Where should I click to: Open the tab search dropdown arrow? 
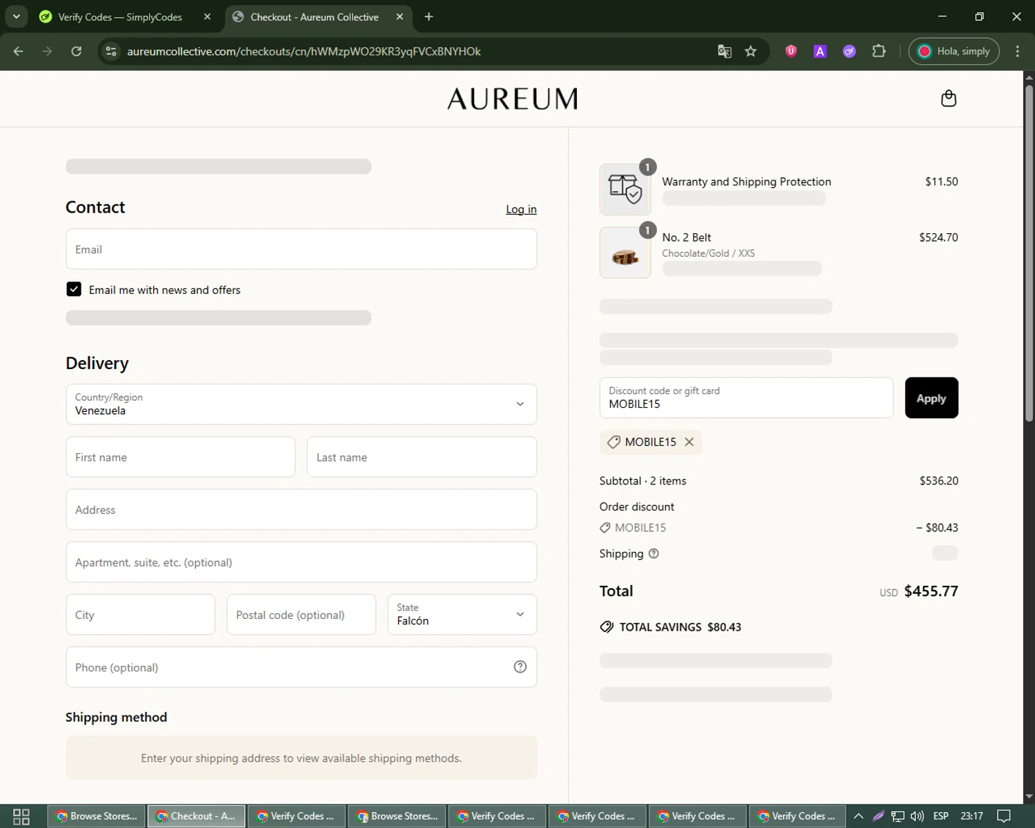point(16,17)
